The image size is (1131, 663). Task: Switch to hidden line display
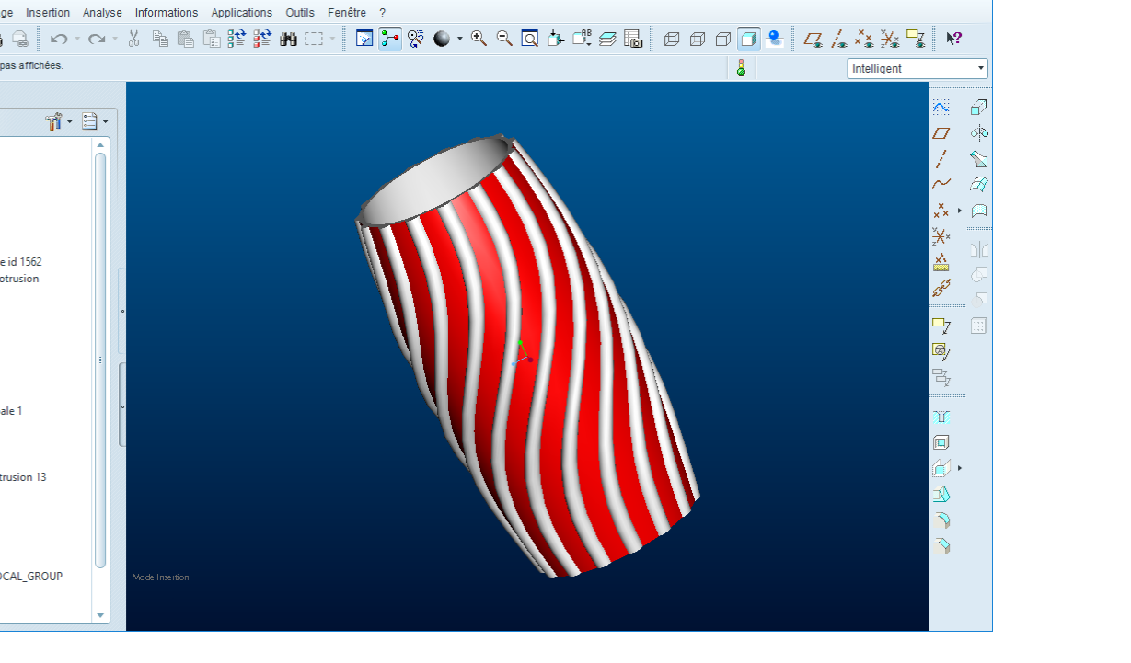coord(698,39)
